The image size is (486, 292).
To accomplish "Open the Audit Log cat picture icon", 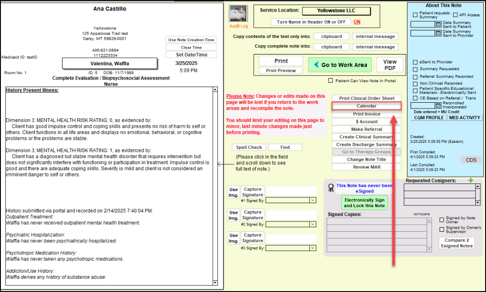I will pos(238,14).
